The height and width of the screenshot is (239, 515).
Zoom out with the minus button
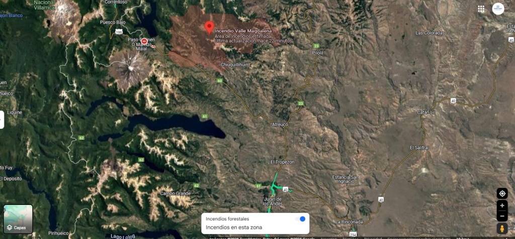502,216
